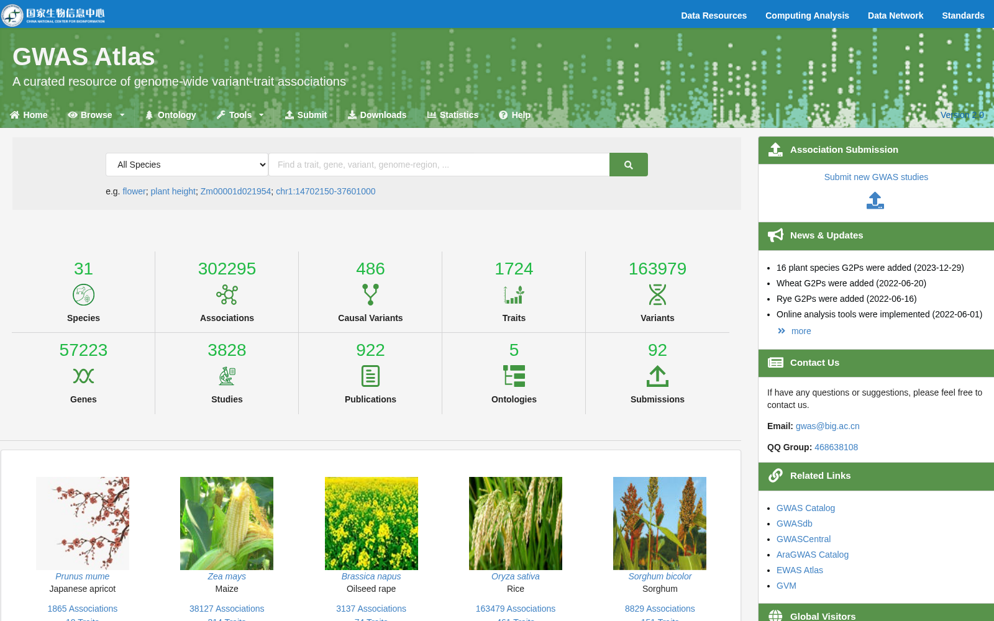Image resolution: width=994 pixels, height=621 pixels.
Task: Click Submit new GWAS studies link
Action: (876, 177)
